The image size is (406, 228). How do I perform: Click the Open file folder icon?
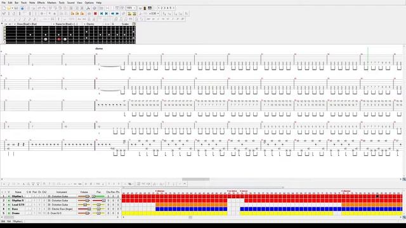10,8
